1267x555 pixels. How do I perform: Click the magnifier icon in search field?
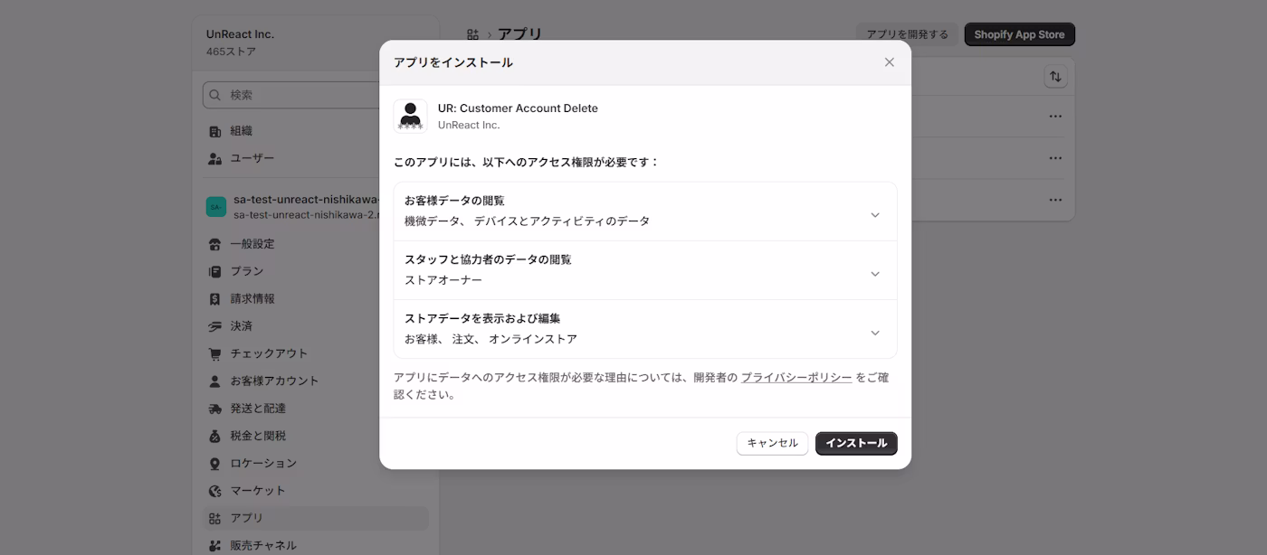(214, 95)
